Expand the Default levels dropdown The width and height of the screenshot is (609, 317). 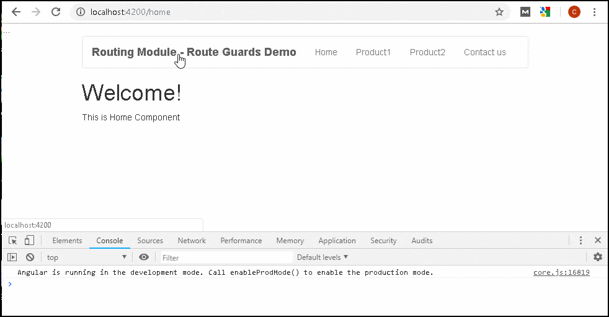tap(322, 257)
